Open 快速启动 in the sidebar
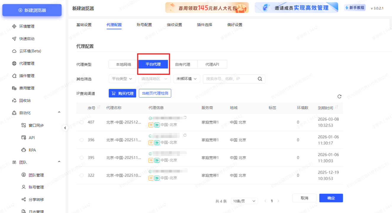 click(27, 38)
